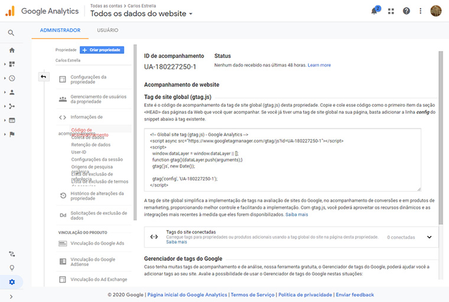
Task: Switch to the ADMINISTRADOR tab
Action: click(60, 30)
